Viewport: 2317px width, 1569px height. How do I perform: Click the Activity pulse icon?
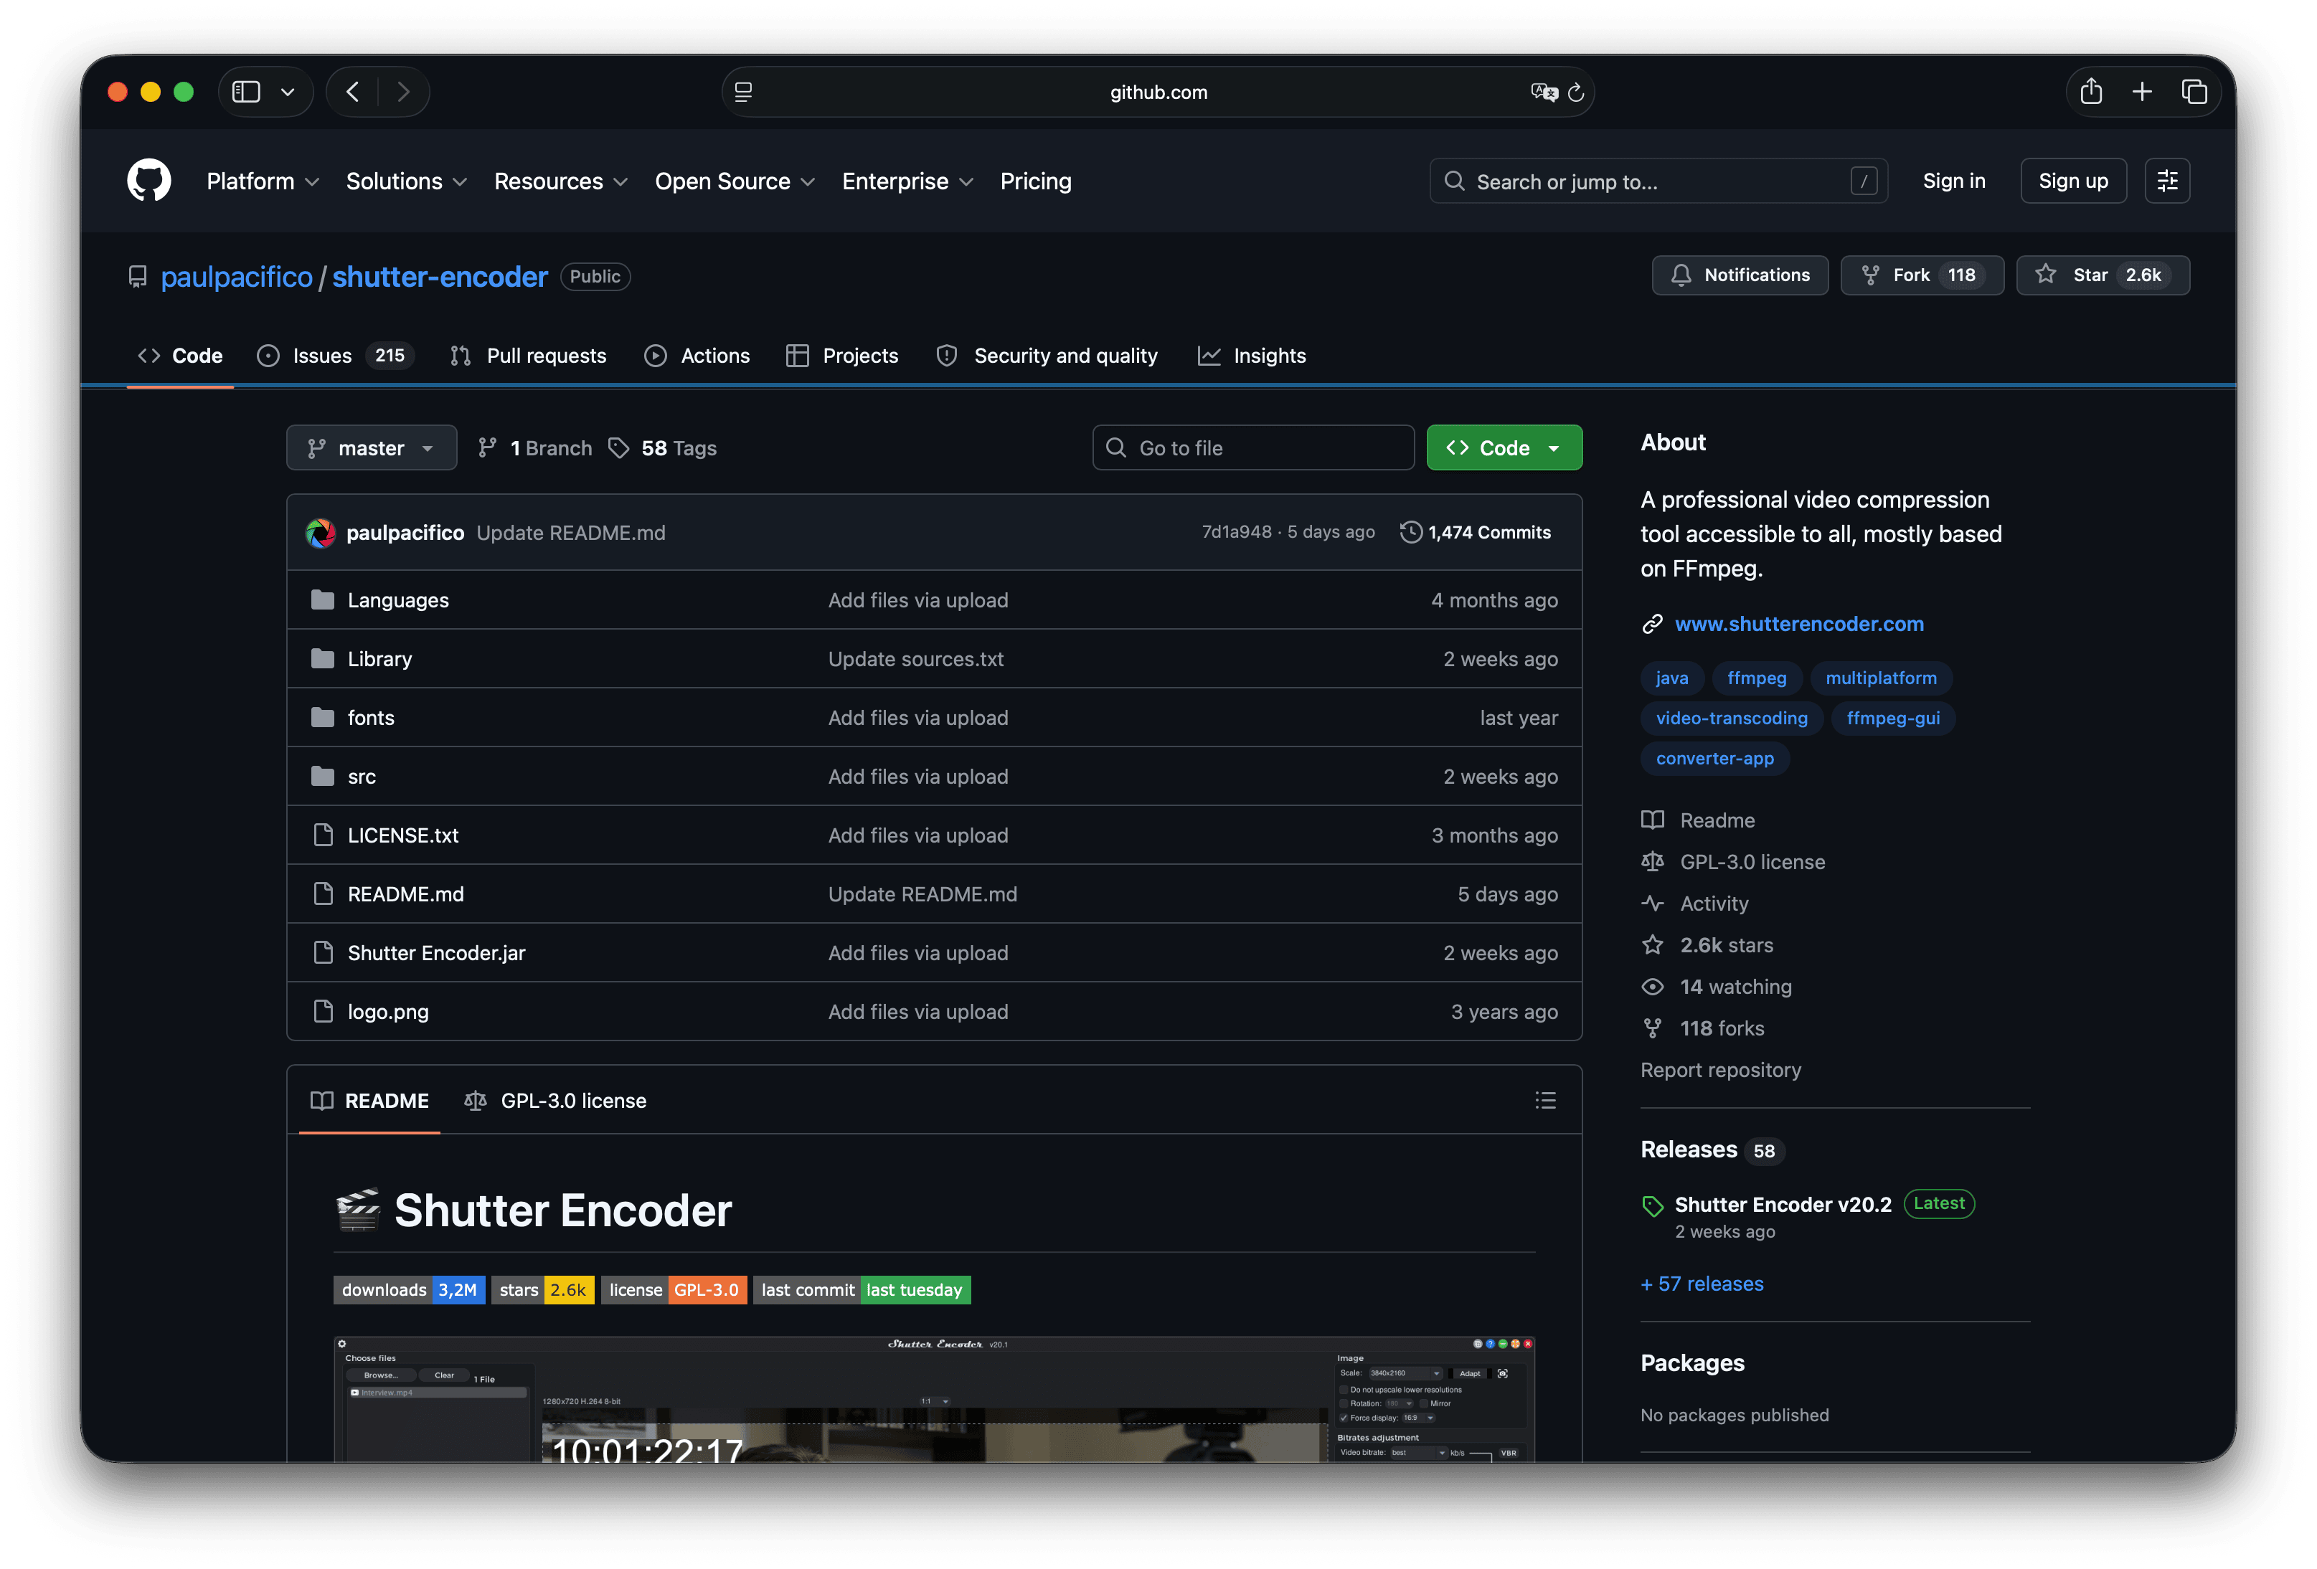[1652, 904]
